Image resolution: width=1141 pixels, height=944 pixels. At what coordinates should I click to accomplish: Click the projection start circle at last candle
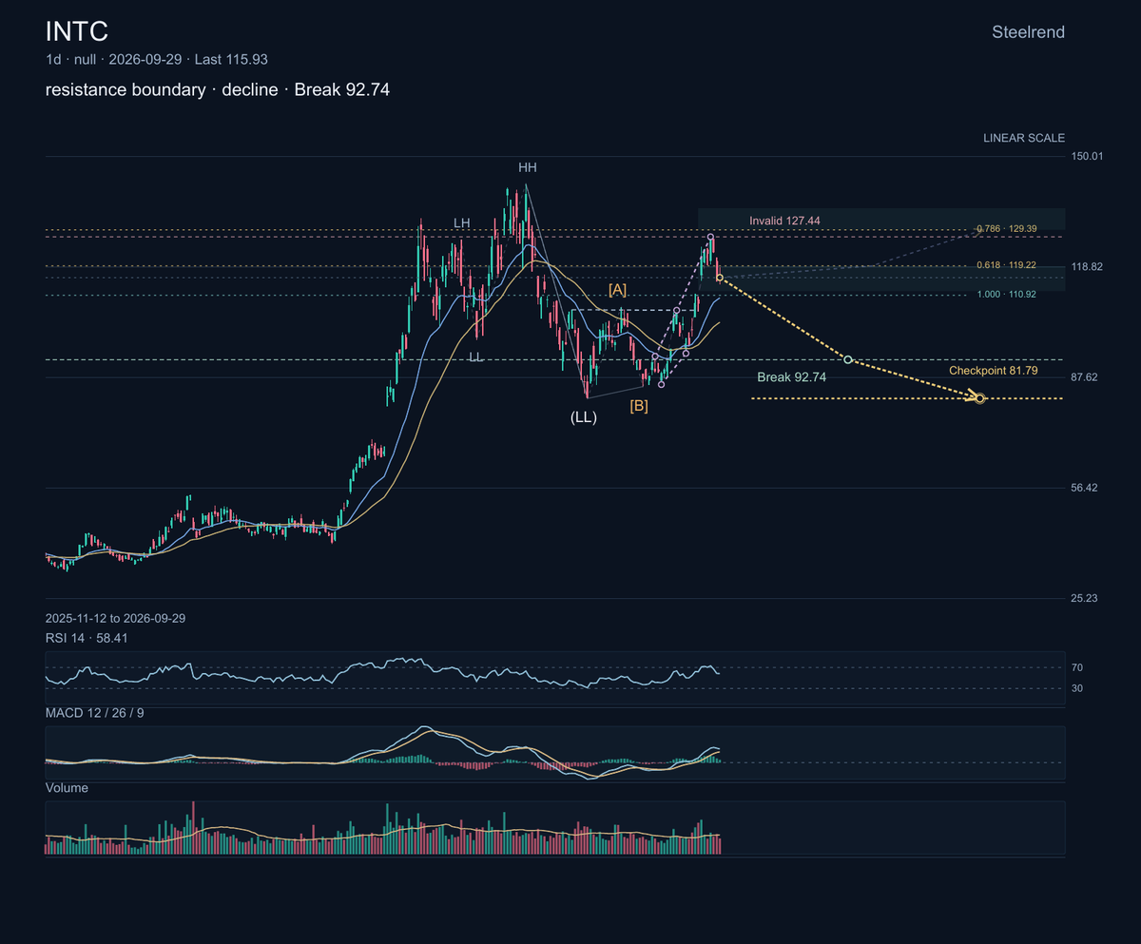720,278
